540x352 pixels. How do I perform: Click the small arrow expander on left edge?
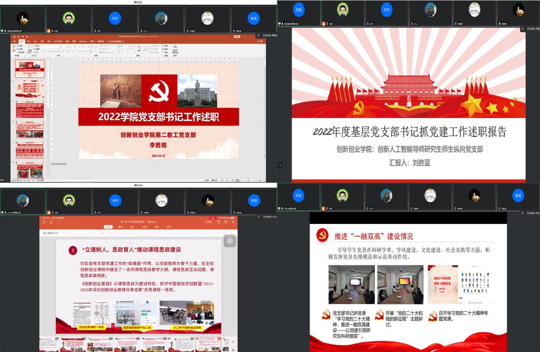pyautogui.click(x=280, y=164)
